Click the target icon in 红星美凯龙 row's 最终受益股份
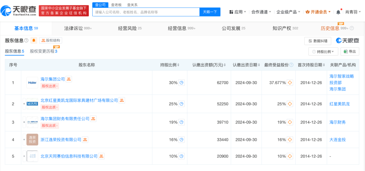The width and height of the screenshot is (365, 171). (x=290, y=104)
